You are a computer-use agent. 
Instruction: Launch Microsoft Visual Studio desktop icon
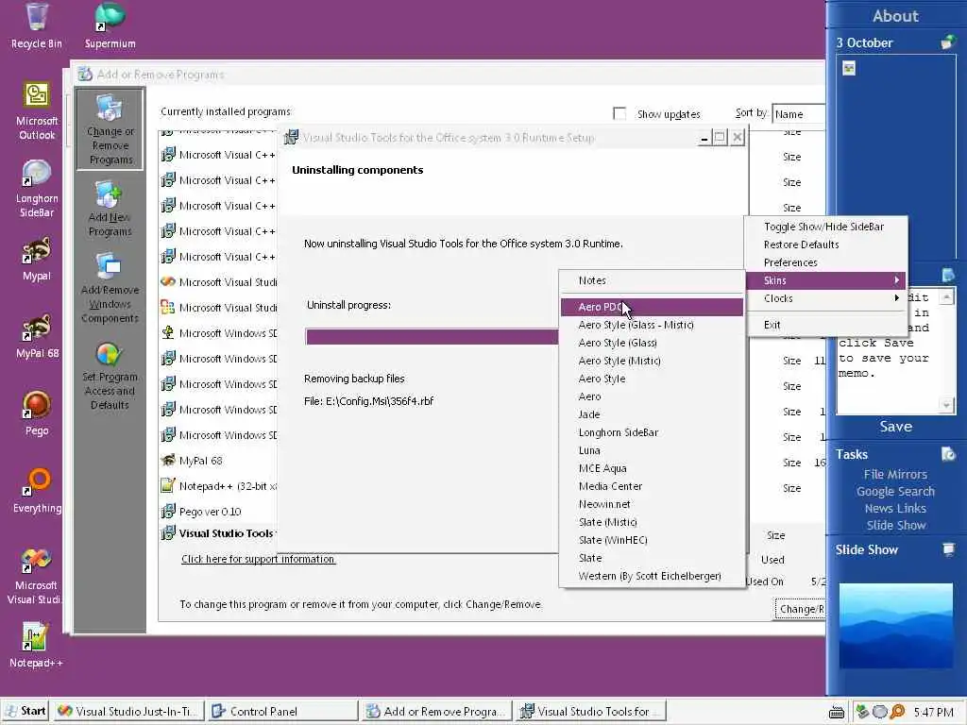pos(37,577)
